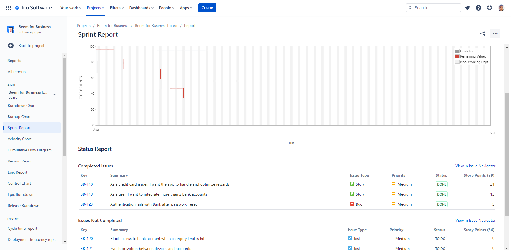
Task: Click the Remaining Values legend entry
Action: 471,56
